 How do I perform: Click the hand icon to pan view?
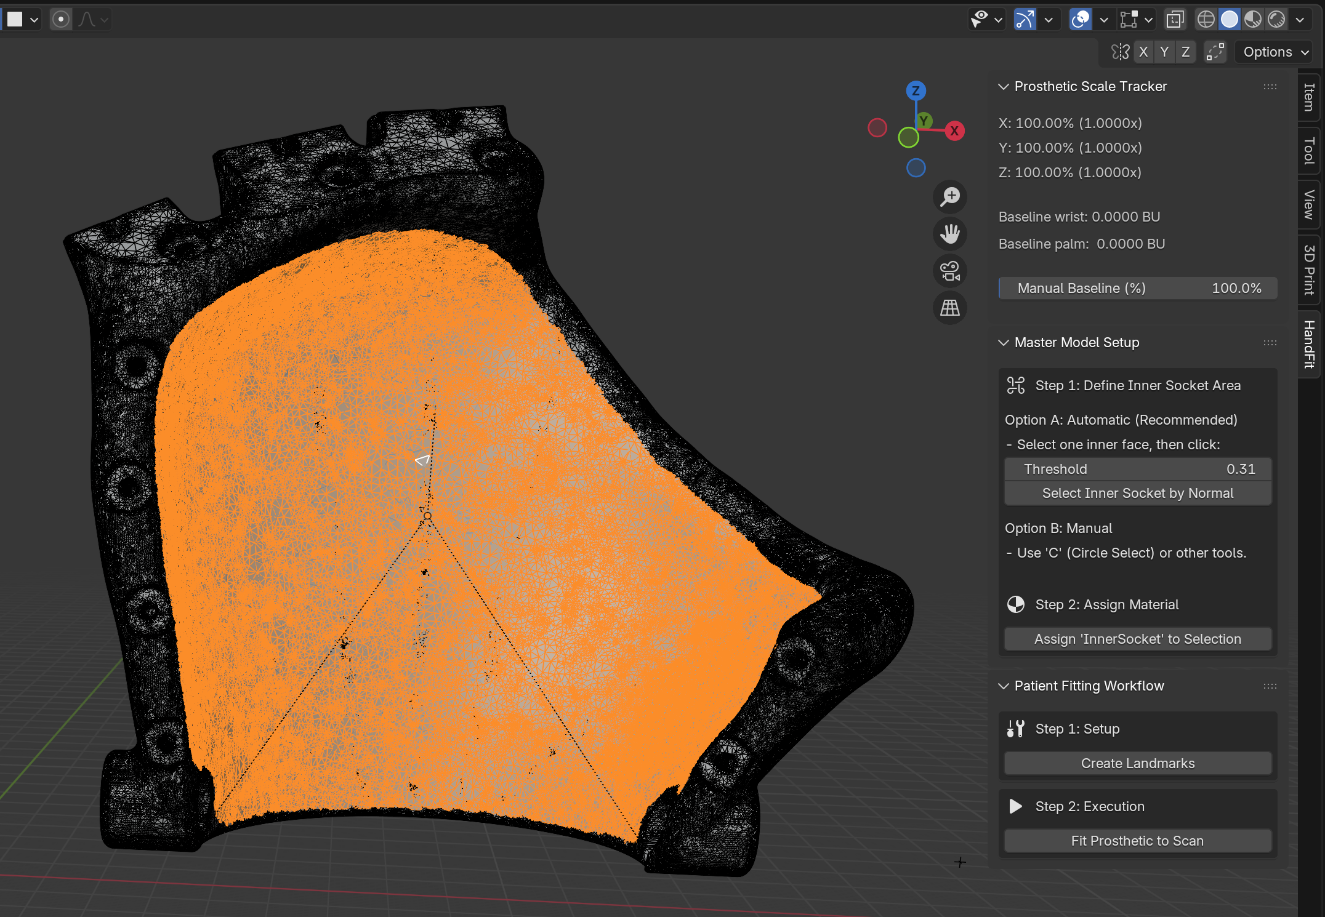[x=950, y=234]
